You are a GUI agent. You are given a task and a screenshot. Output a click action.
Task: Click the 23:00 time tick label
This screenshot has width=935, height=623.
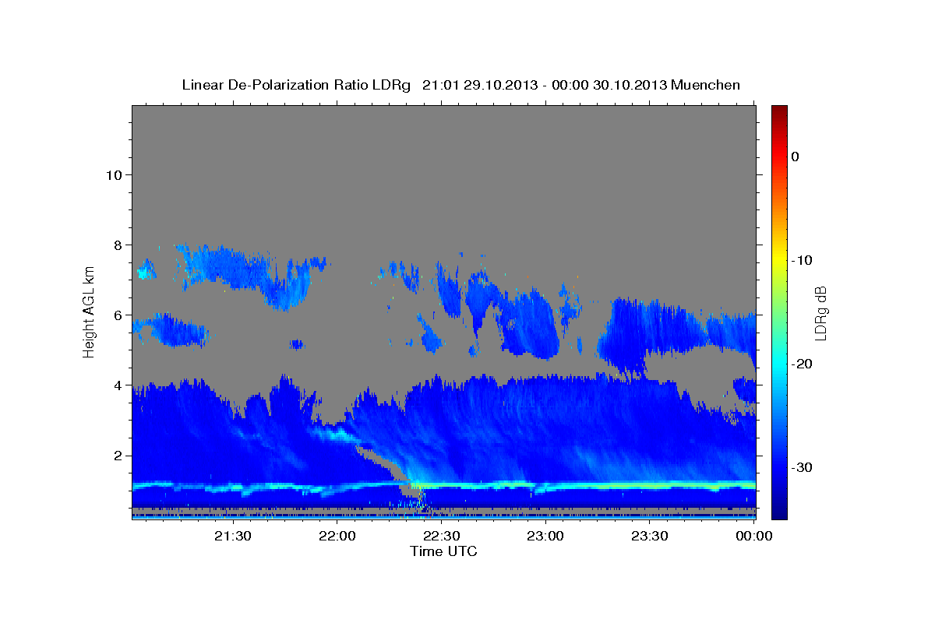coord(545,536)
